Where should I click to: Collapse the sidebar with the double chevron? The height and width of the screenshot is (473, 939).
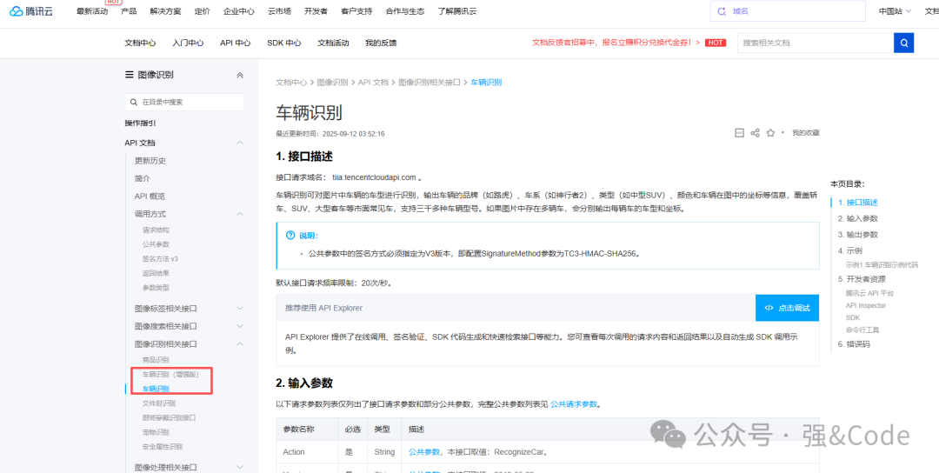[240, 76]
